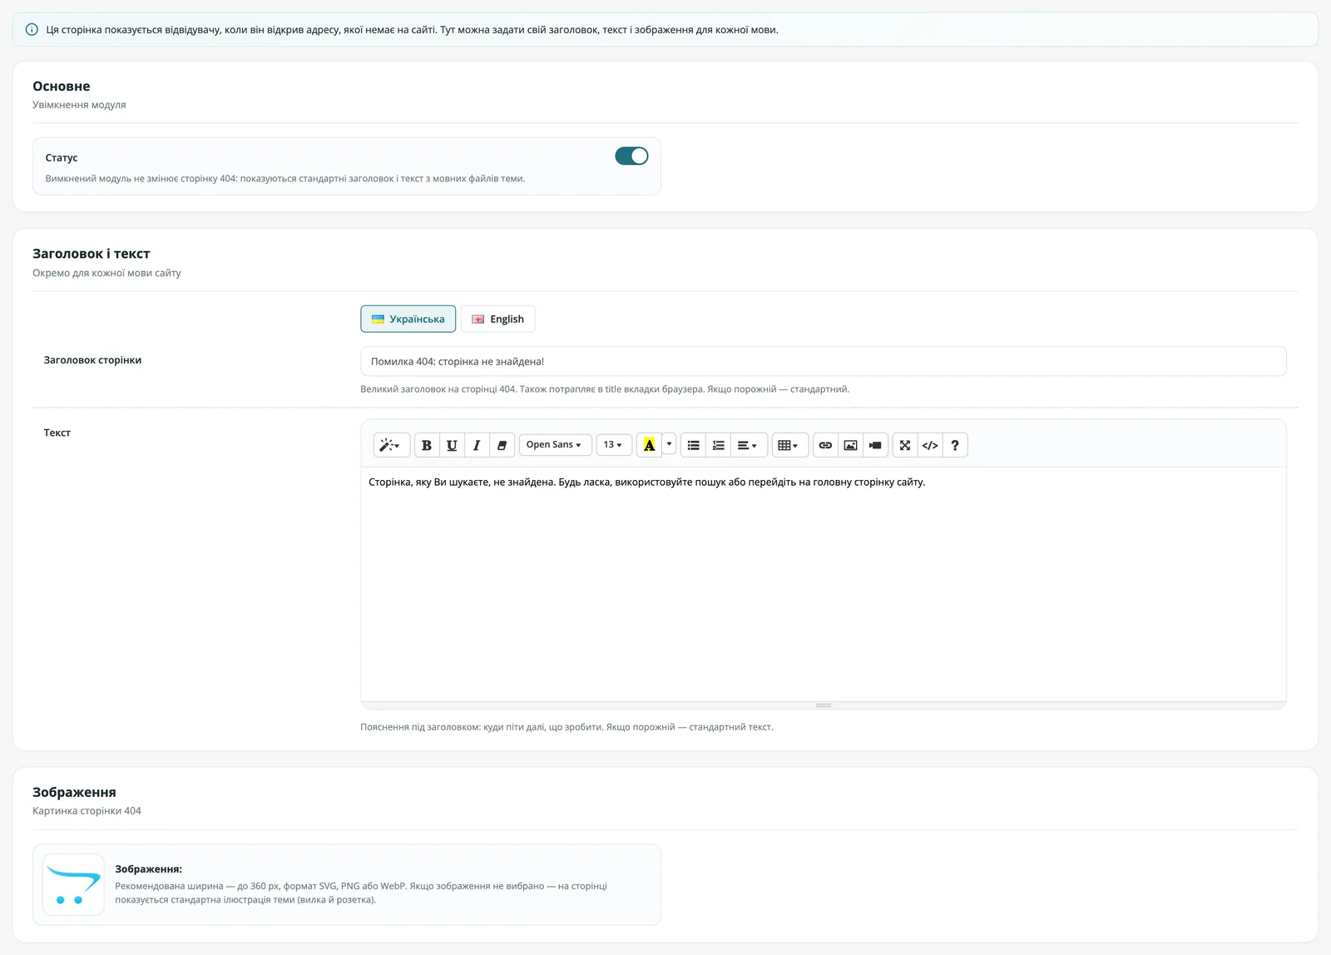Toggle underline formatting in editor
This screenshot has height=955, width=1331.
452,445
